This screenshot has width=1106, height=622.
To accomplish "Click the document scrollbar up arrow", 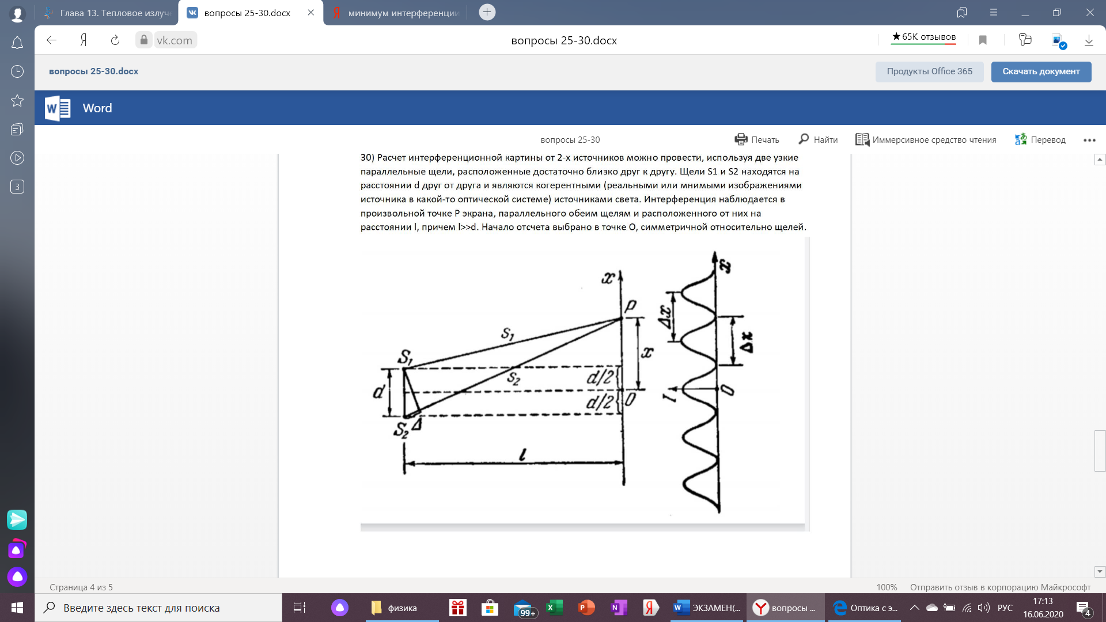I will [1100, 160].
